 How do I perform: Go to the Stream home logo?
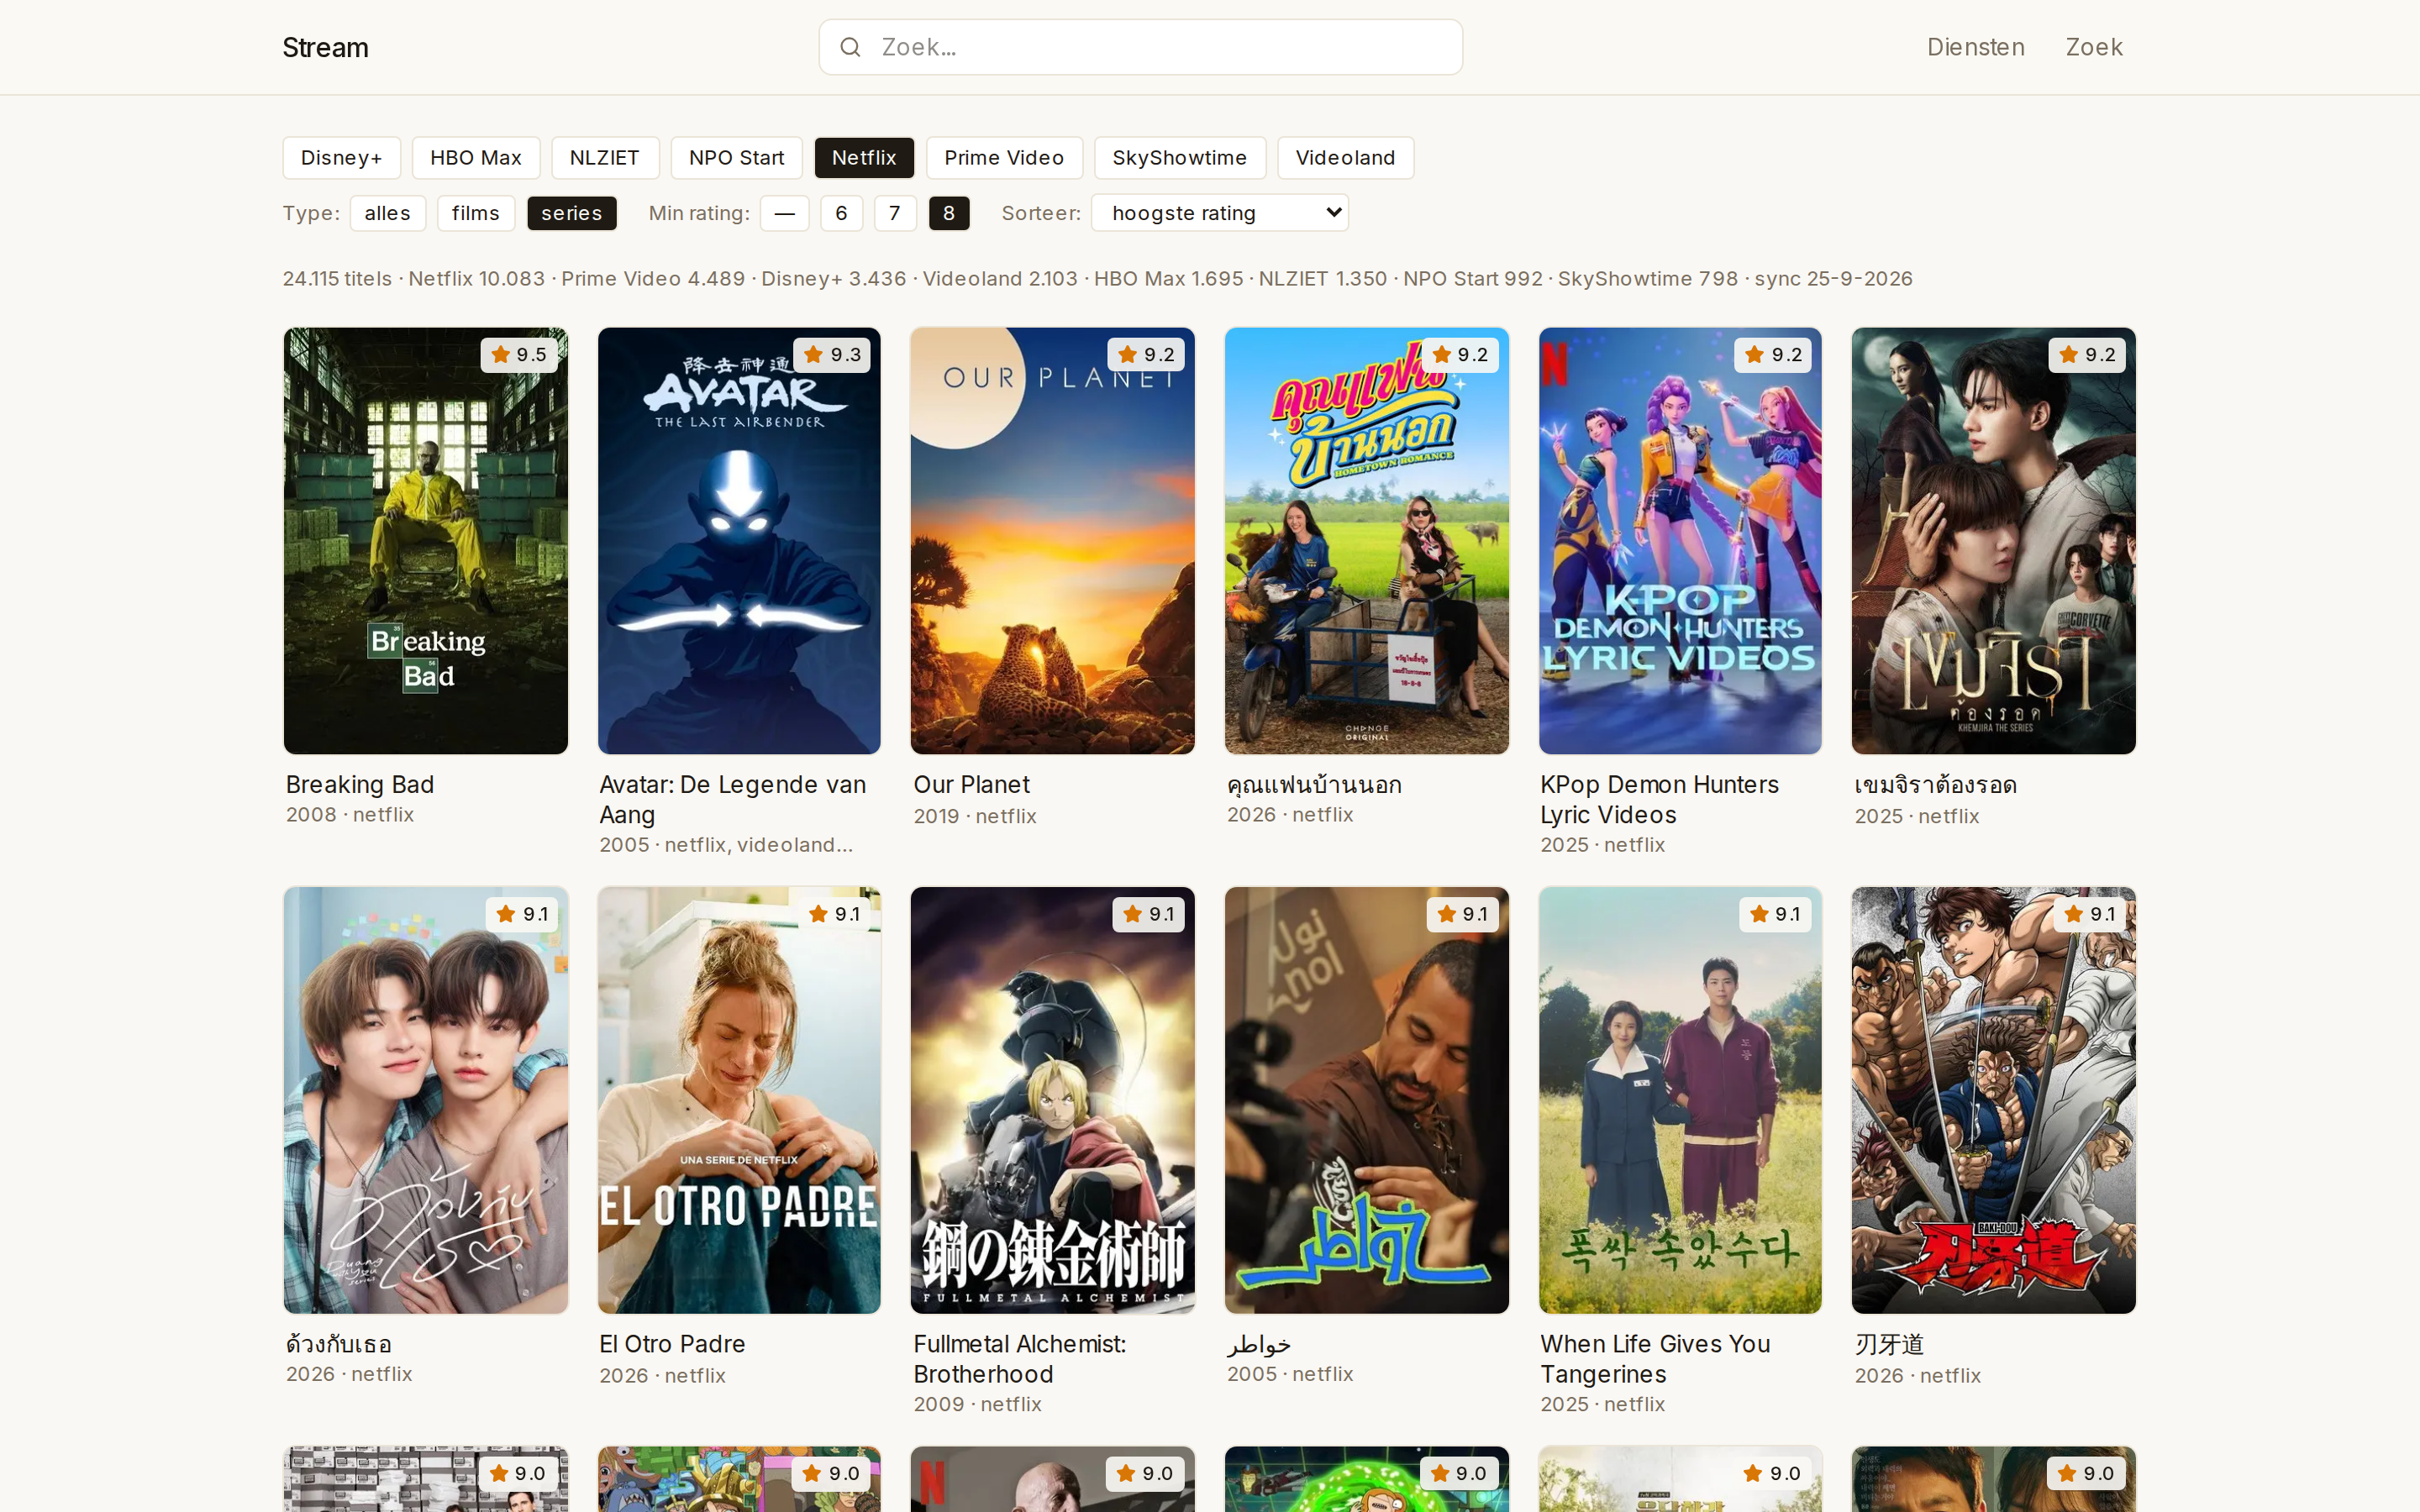tap(326, 47)
